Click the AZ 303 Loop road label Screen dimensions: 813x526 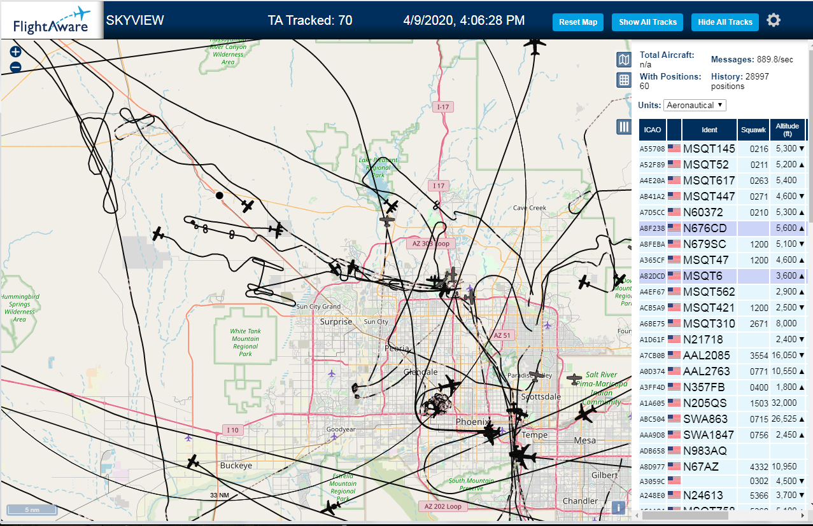pyautogui.click(x=430, y=244)
